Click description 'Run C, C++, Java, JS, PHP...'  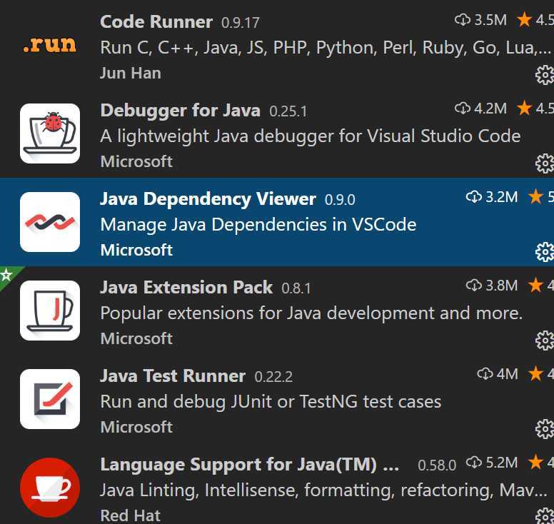coord(326,48)
